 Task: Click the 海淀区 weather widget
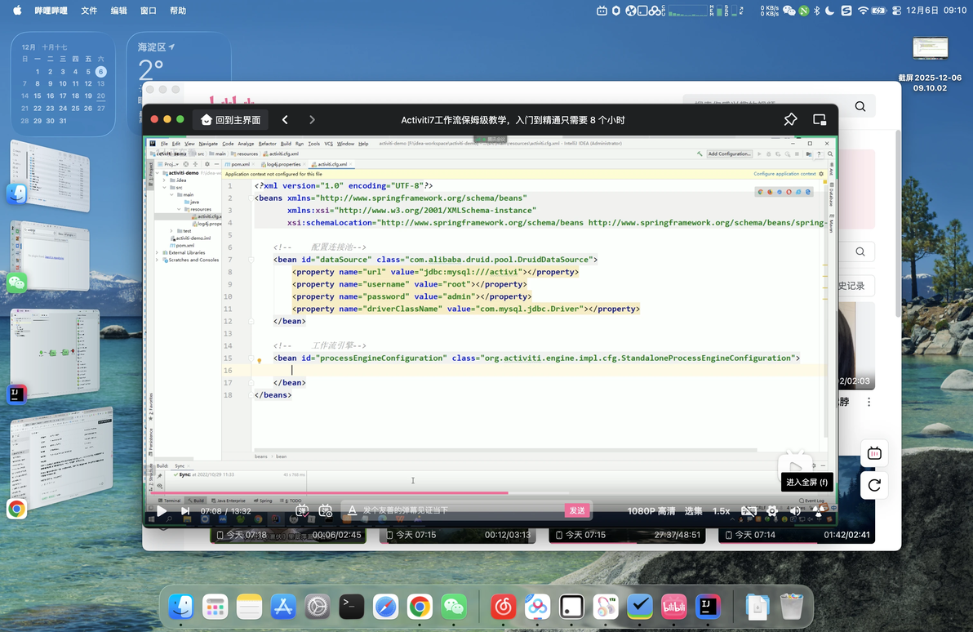tap(179, 69)
